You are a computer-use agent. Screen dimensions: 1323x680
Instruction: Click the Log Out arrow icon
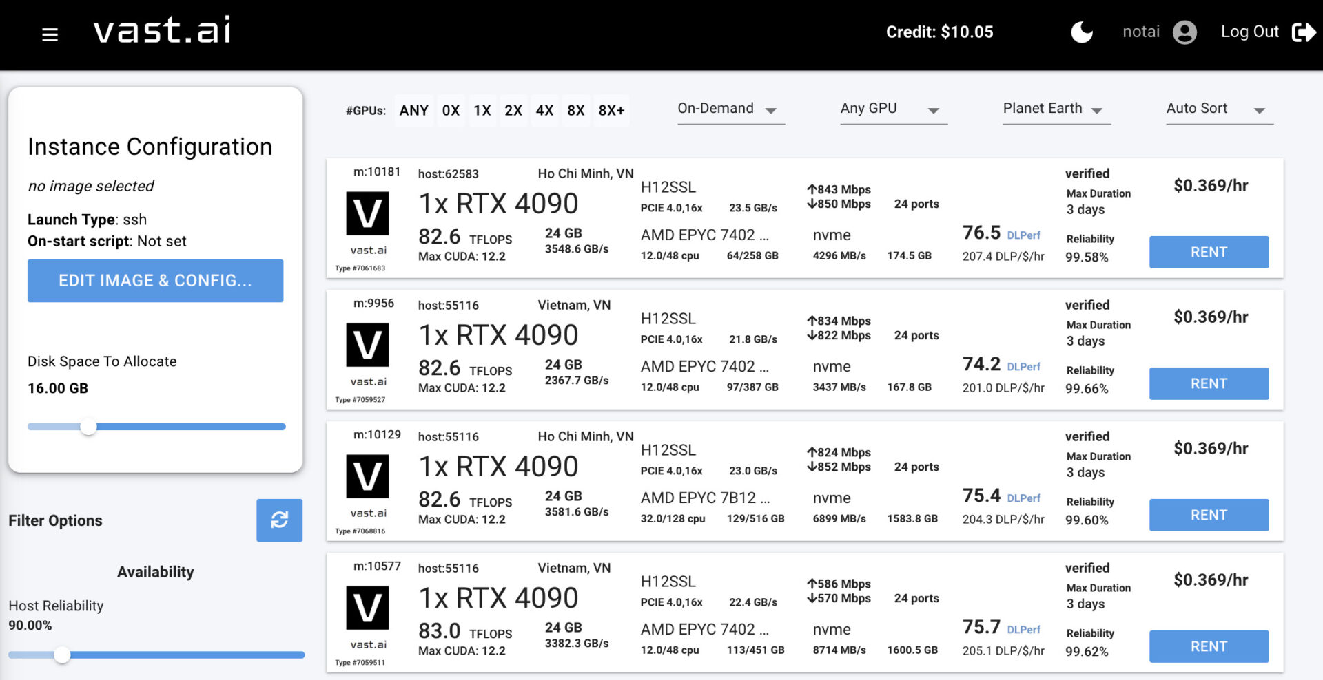tap(1303, 32)
